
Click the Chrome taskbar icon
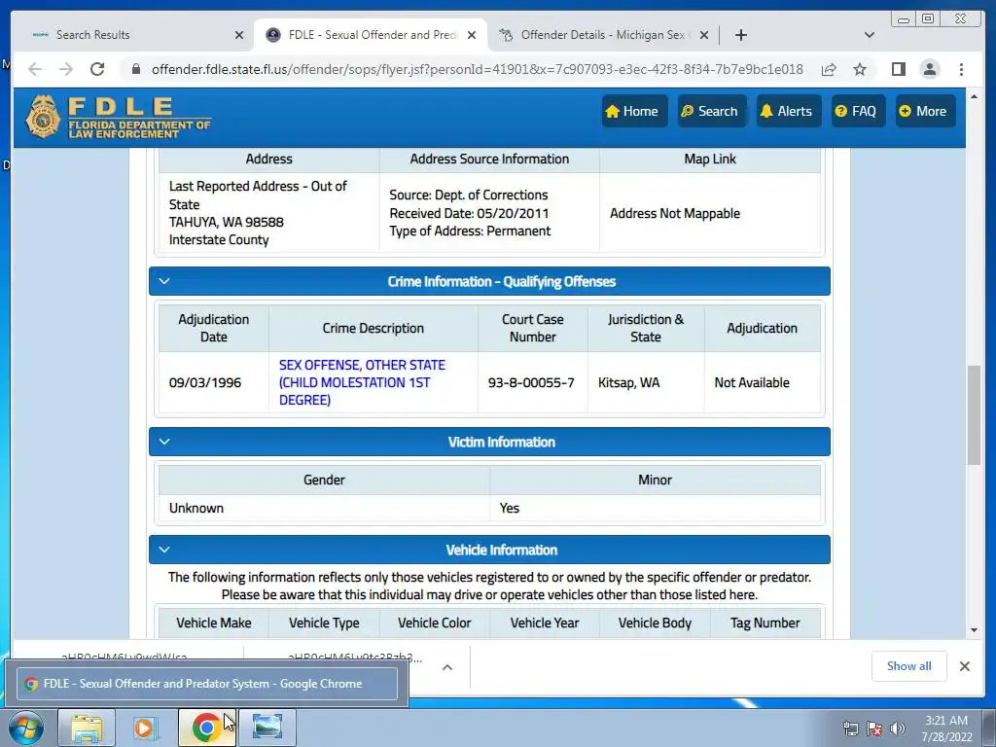(x=206, y=728)
